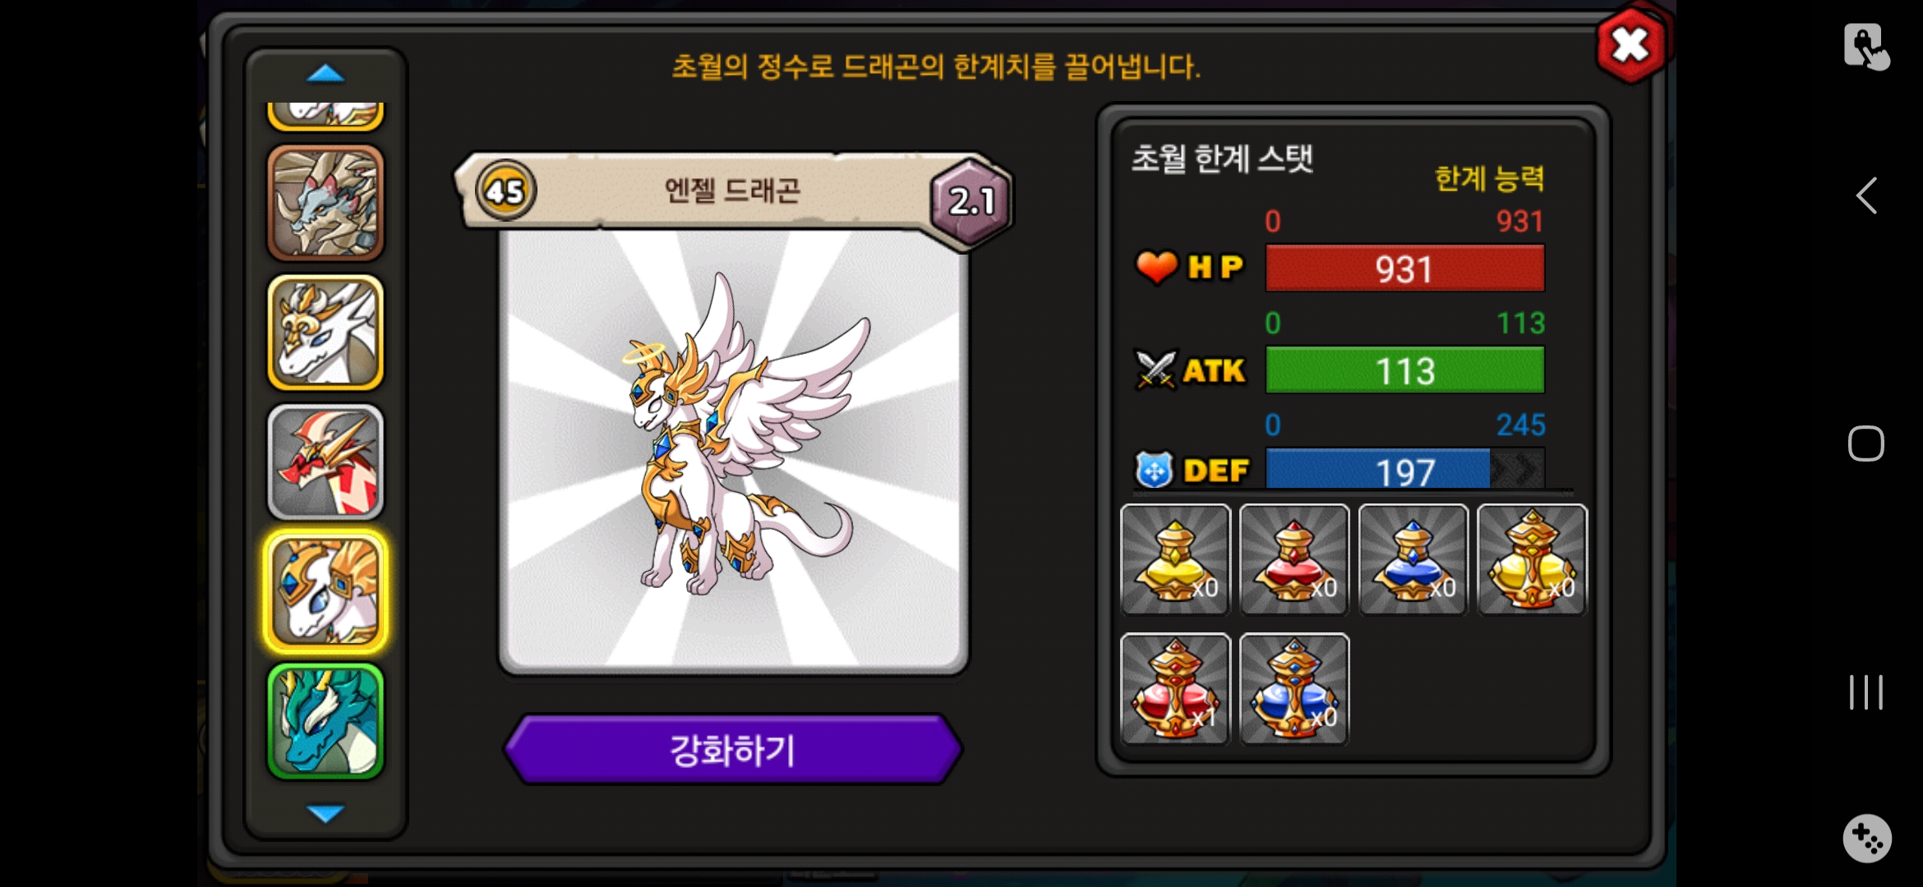Image resolution: width=1923 pixels, height=887 pixels.
Task: Select the large red potion with x1
Action: [1175, 689]
